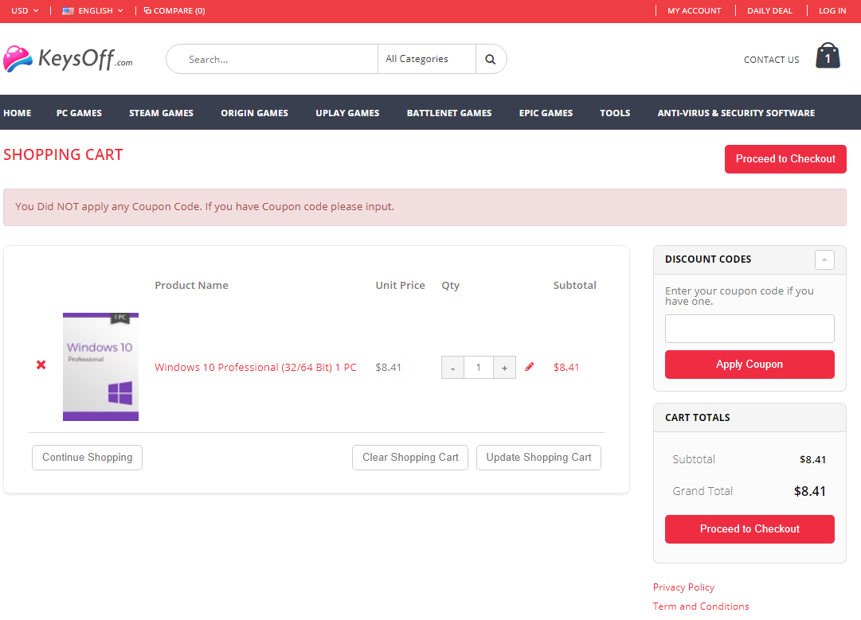This screenshot has width=861, height=620.
Task: Open the USD currency dropdown
Action: coord(25,10)
